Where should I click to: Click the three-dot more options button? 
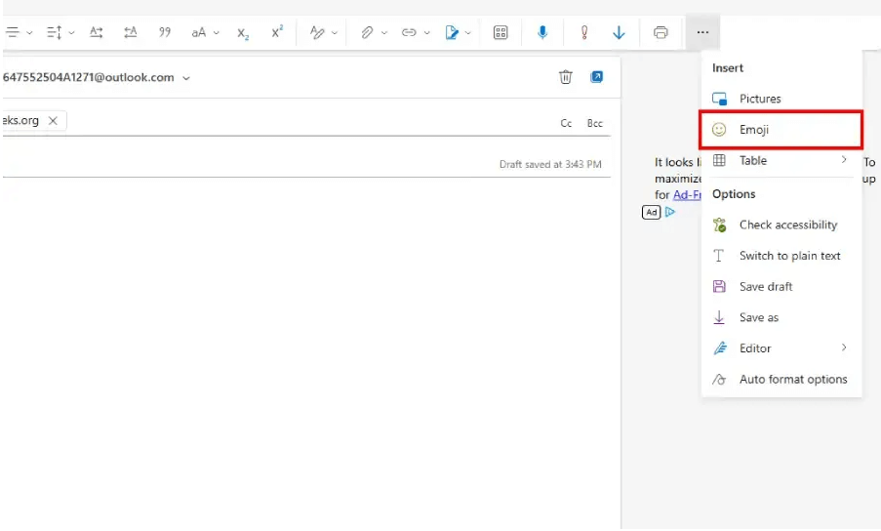702,32
